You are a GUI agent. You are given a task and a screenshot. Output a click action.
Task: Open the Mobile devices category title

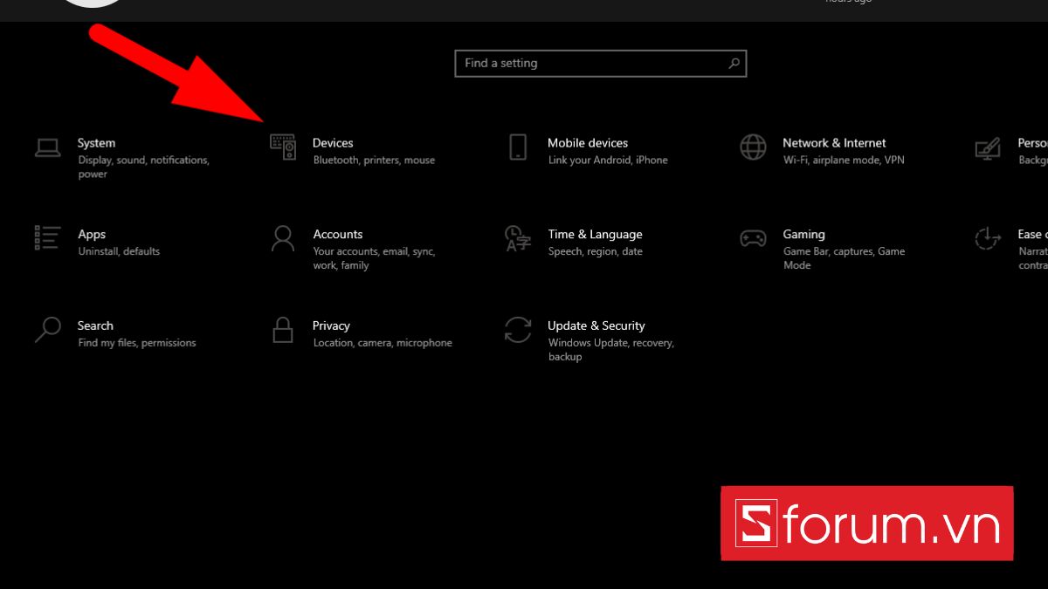(588, 143)
